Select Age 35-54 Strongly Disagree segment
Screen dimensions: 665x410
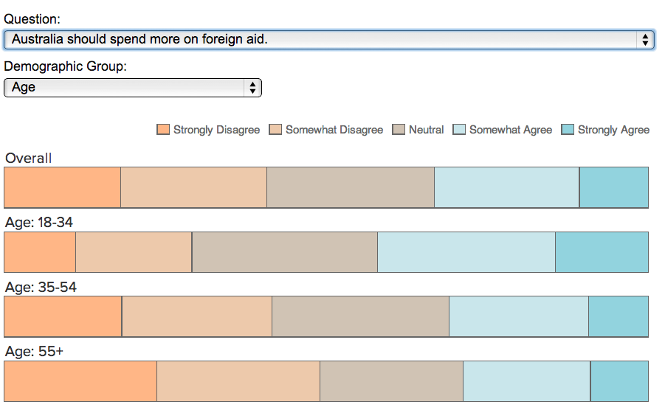63,316
